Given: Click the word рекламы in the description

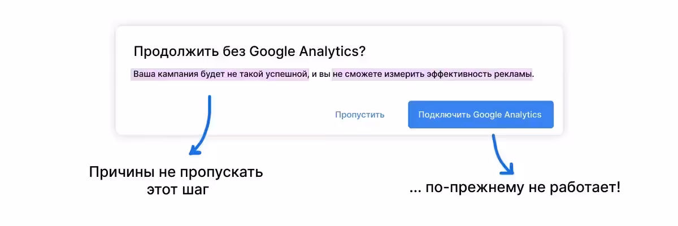Looking at the screenshot, I should tap(514, 75).
